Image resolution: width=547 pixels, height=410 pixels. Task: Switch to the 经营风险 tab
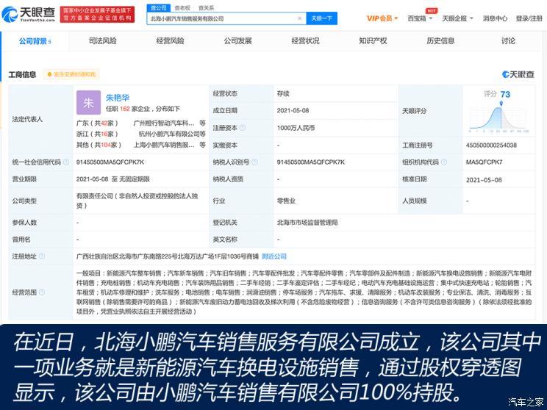pos(171,41)
